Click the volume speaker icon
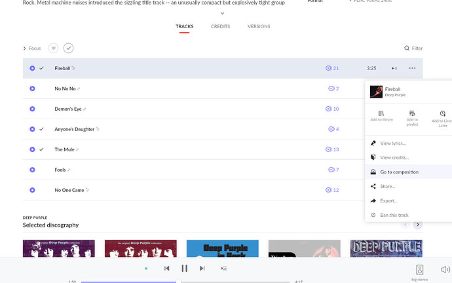 click(x=445, y=269)
